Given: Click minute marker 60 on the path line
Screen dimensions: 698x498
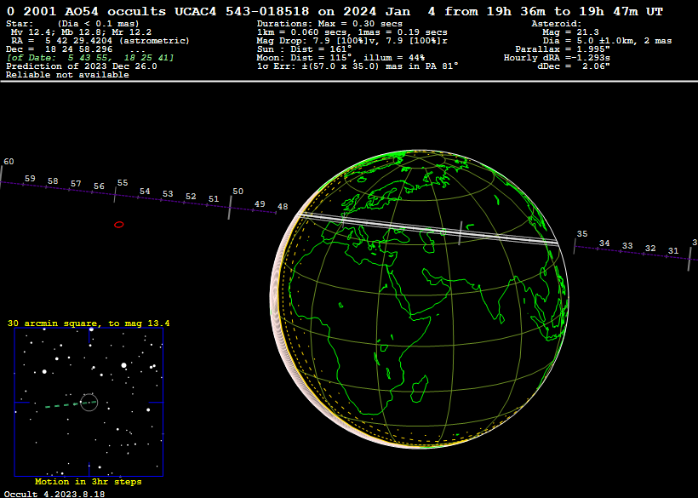Looking at the screenshot, I should (x=9, y=162).
